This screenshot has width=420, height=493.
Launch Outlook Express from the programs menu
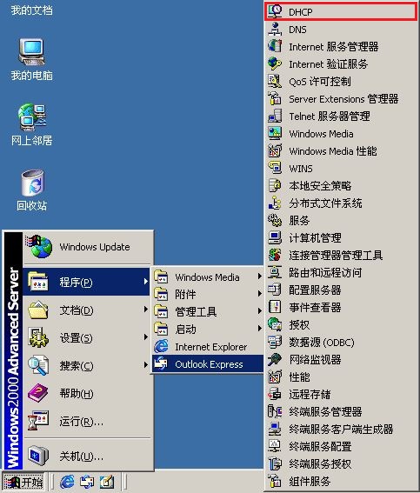pos(208,364)
